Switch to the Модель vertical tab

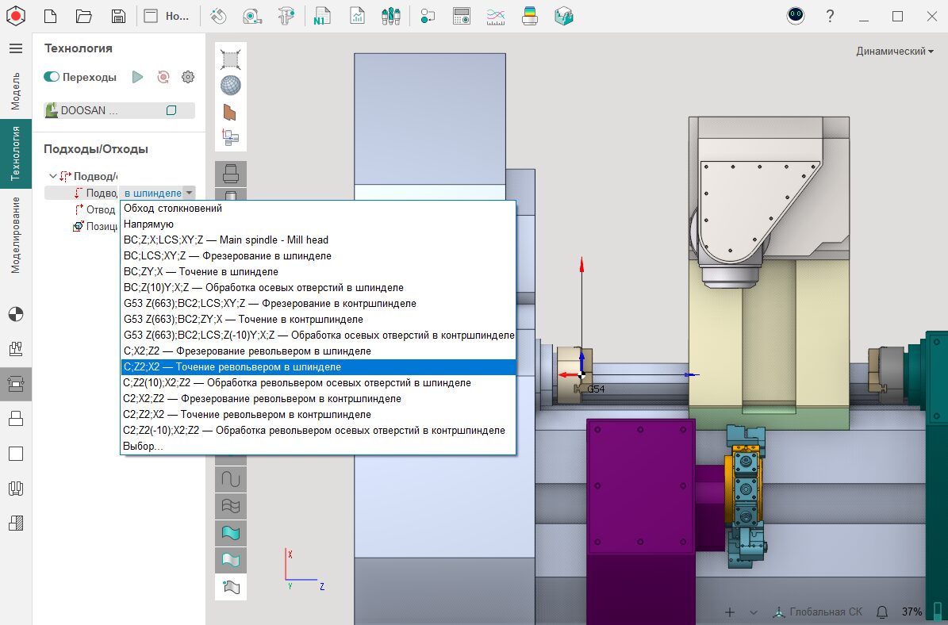(x=15, y=90)
